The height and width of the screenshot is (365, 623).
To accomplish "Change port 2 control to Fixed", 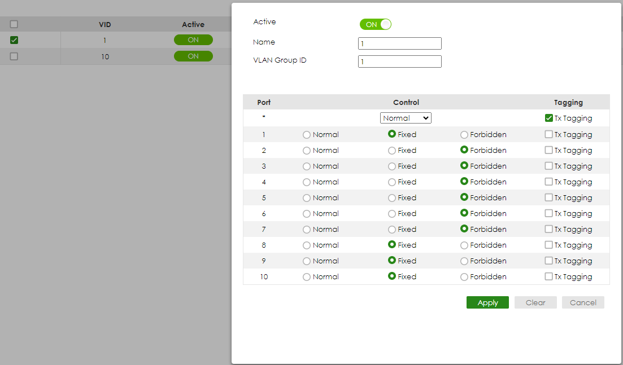I will pyautogui.click(x=390, y=150).
